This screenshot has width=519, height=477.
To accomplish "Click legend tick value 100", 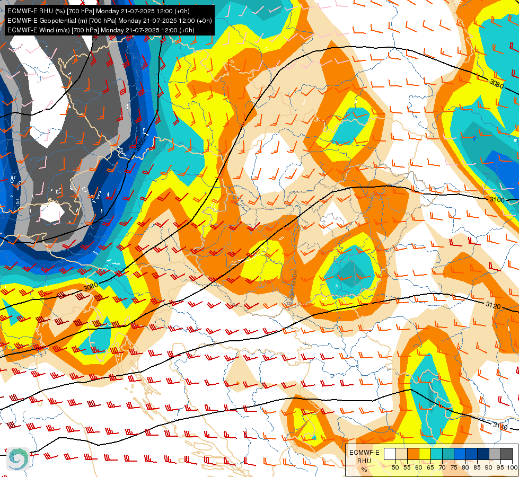I will click(x=512, y=468).
